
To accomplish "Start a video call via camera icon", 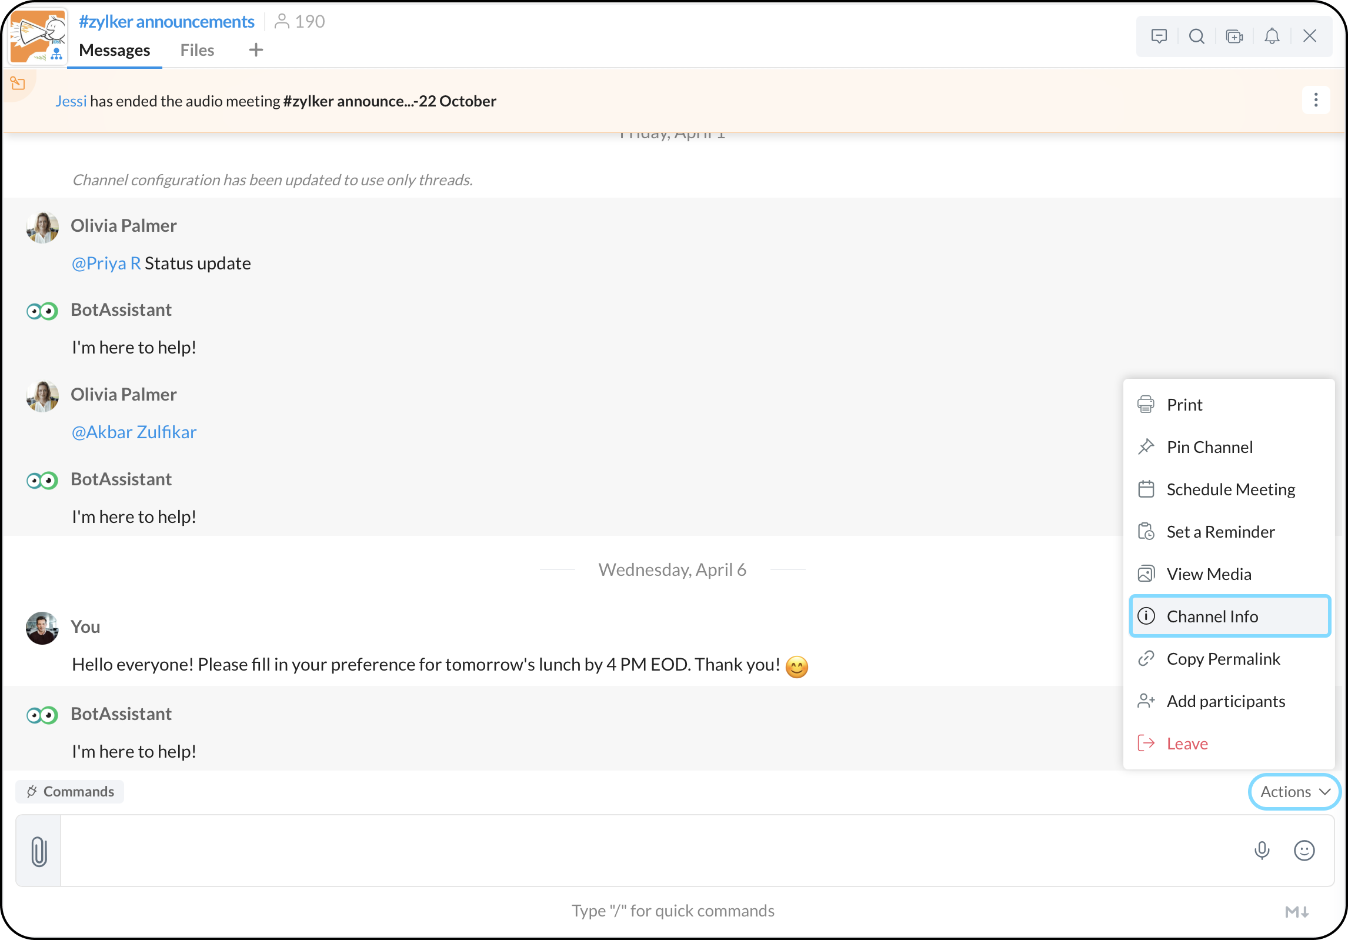I will click(x=1234, y=36).
